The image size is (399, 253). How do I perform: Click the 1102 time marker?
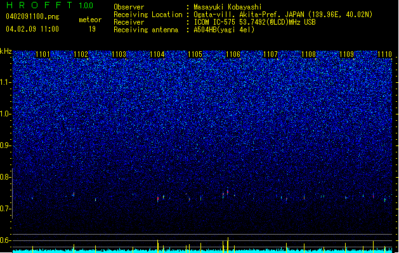81,54
